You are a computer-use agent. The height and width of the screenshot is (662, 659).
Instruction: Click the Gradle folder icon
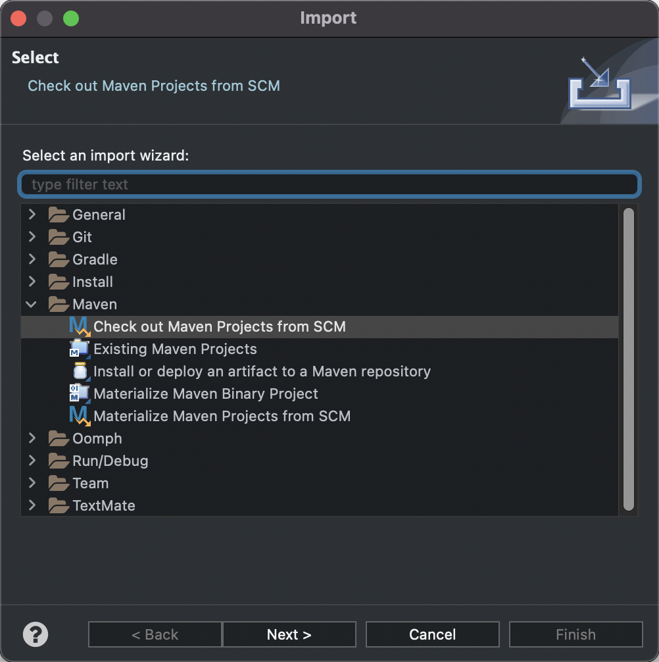59,259
